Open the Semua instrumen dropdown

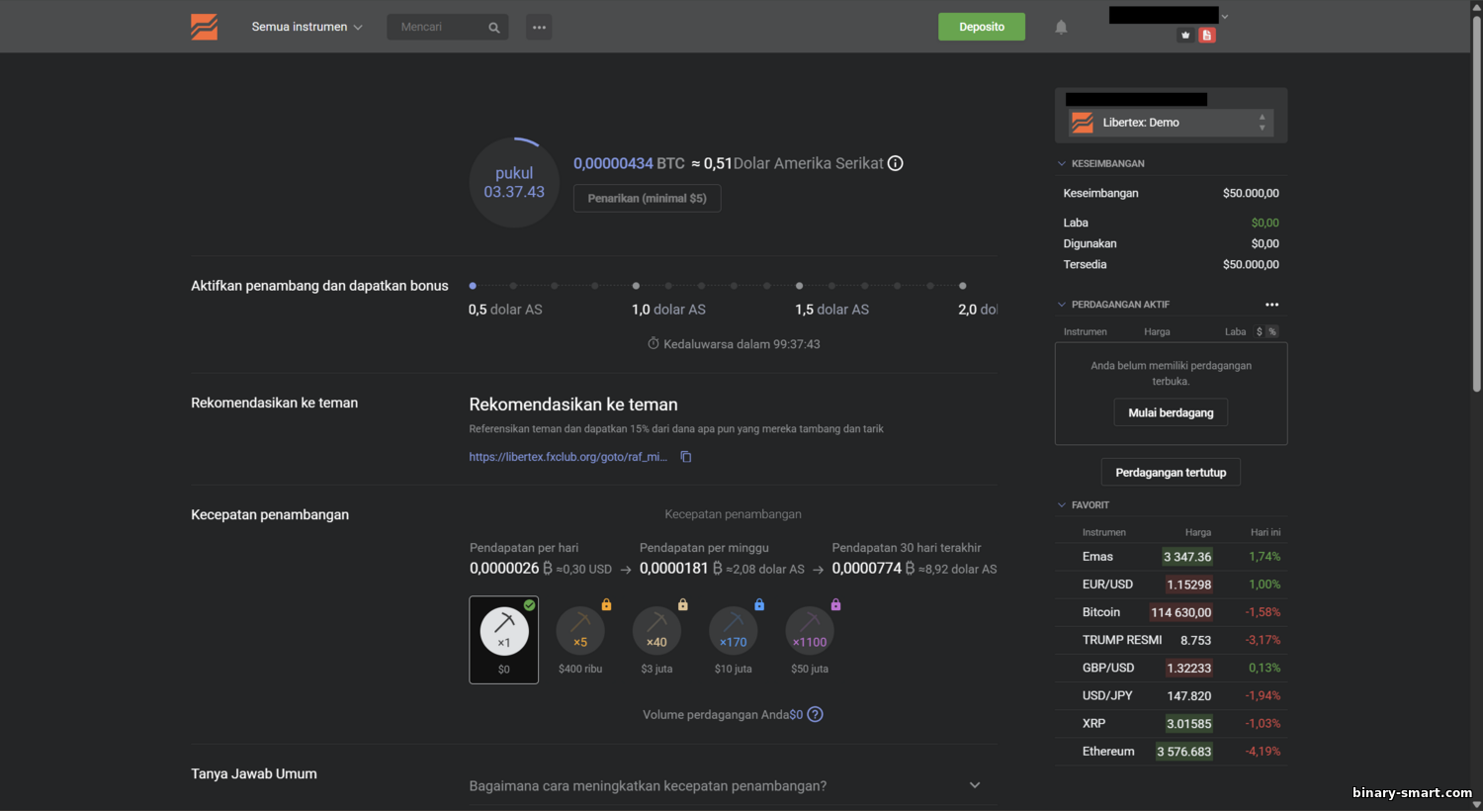(306, 27)
